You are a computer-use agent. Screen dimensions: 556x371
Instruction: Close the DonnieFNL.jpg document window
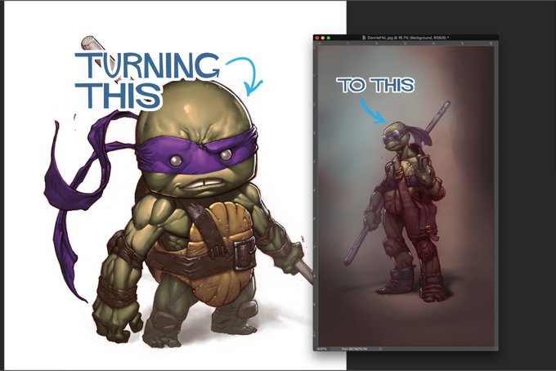pyautogui.click(x=317, y=38)
